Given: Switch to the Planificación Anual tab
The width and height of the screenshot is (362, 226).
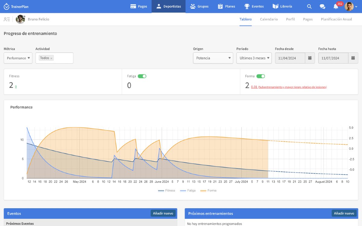Looking at the screenshot, I should 336,19.
